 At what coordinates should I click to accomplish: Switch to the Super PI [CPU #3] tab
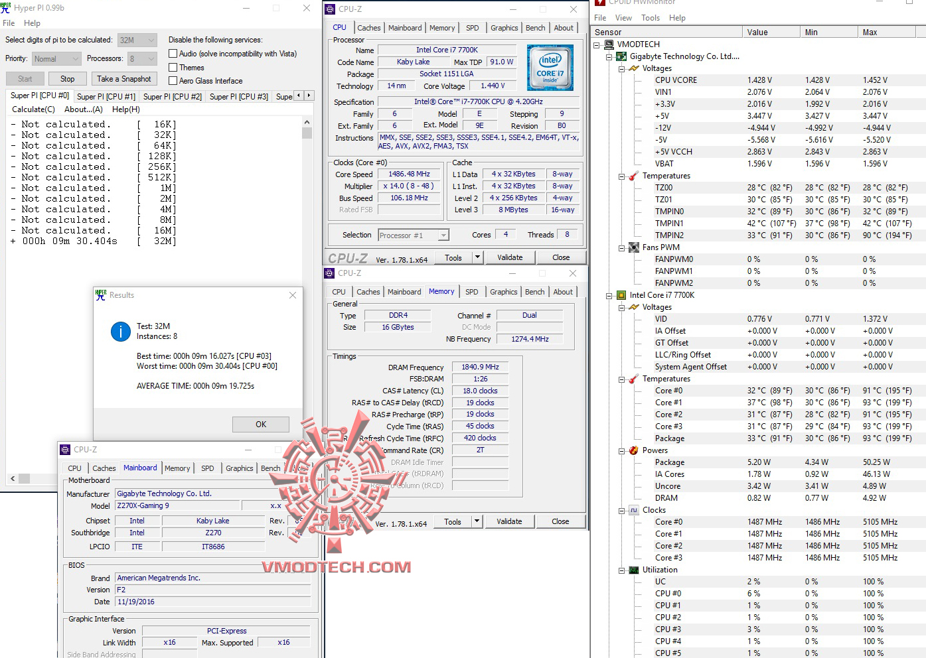239,97
